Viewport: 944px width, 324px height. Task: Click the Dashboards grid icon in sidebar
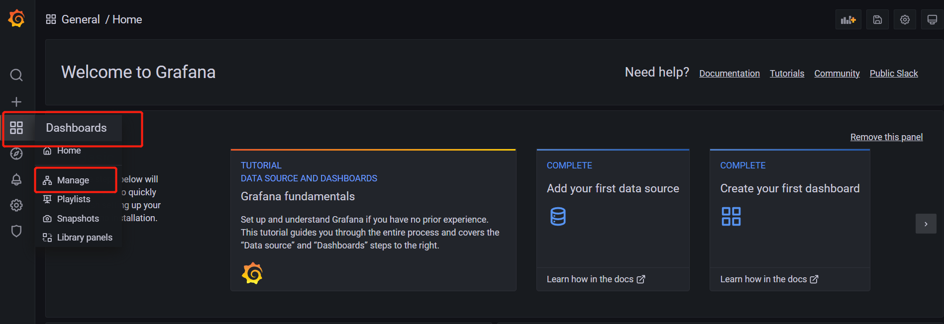(x=16, y=128)
